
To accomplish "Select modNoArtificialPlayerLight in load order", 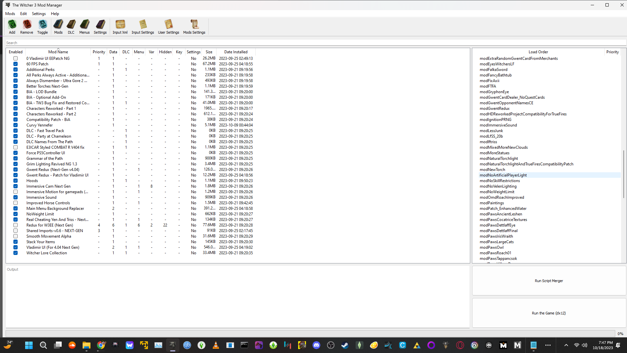I will pyautogui.click(x=503, y=175).
